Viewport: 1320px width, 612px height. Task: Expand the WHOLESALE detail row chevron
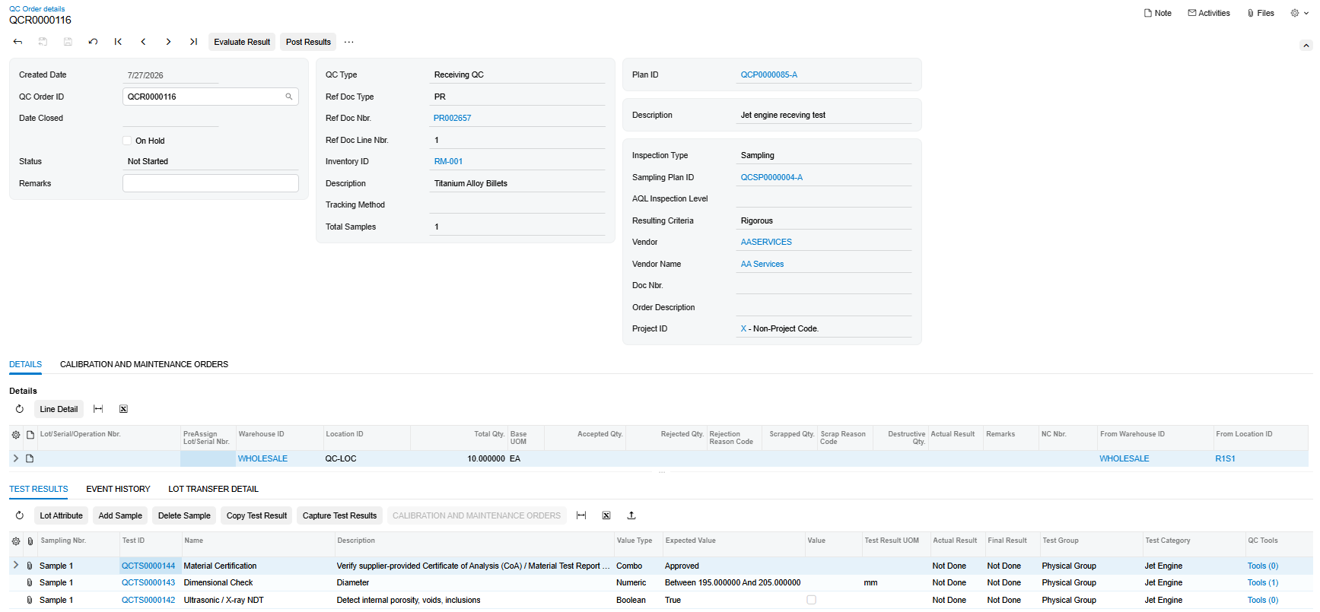(16, 458)
